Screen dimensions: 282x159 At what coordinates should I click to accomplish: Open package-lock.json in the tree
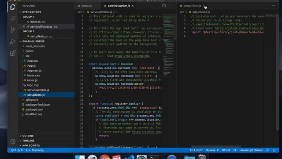(37, 105)
